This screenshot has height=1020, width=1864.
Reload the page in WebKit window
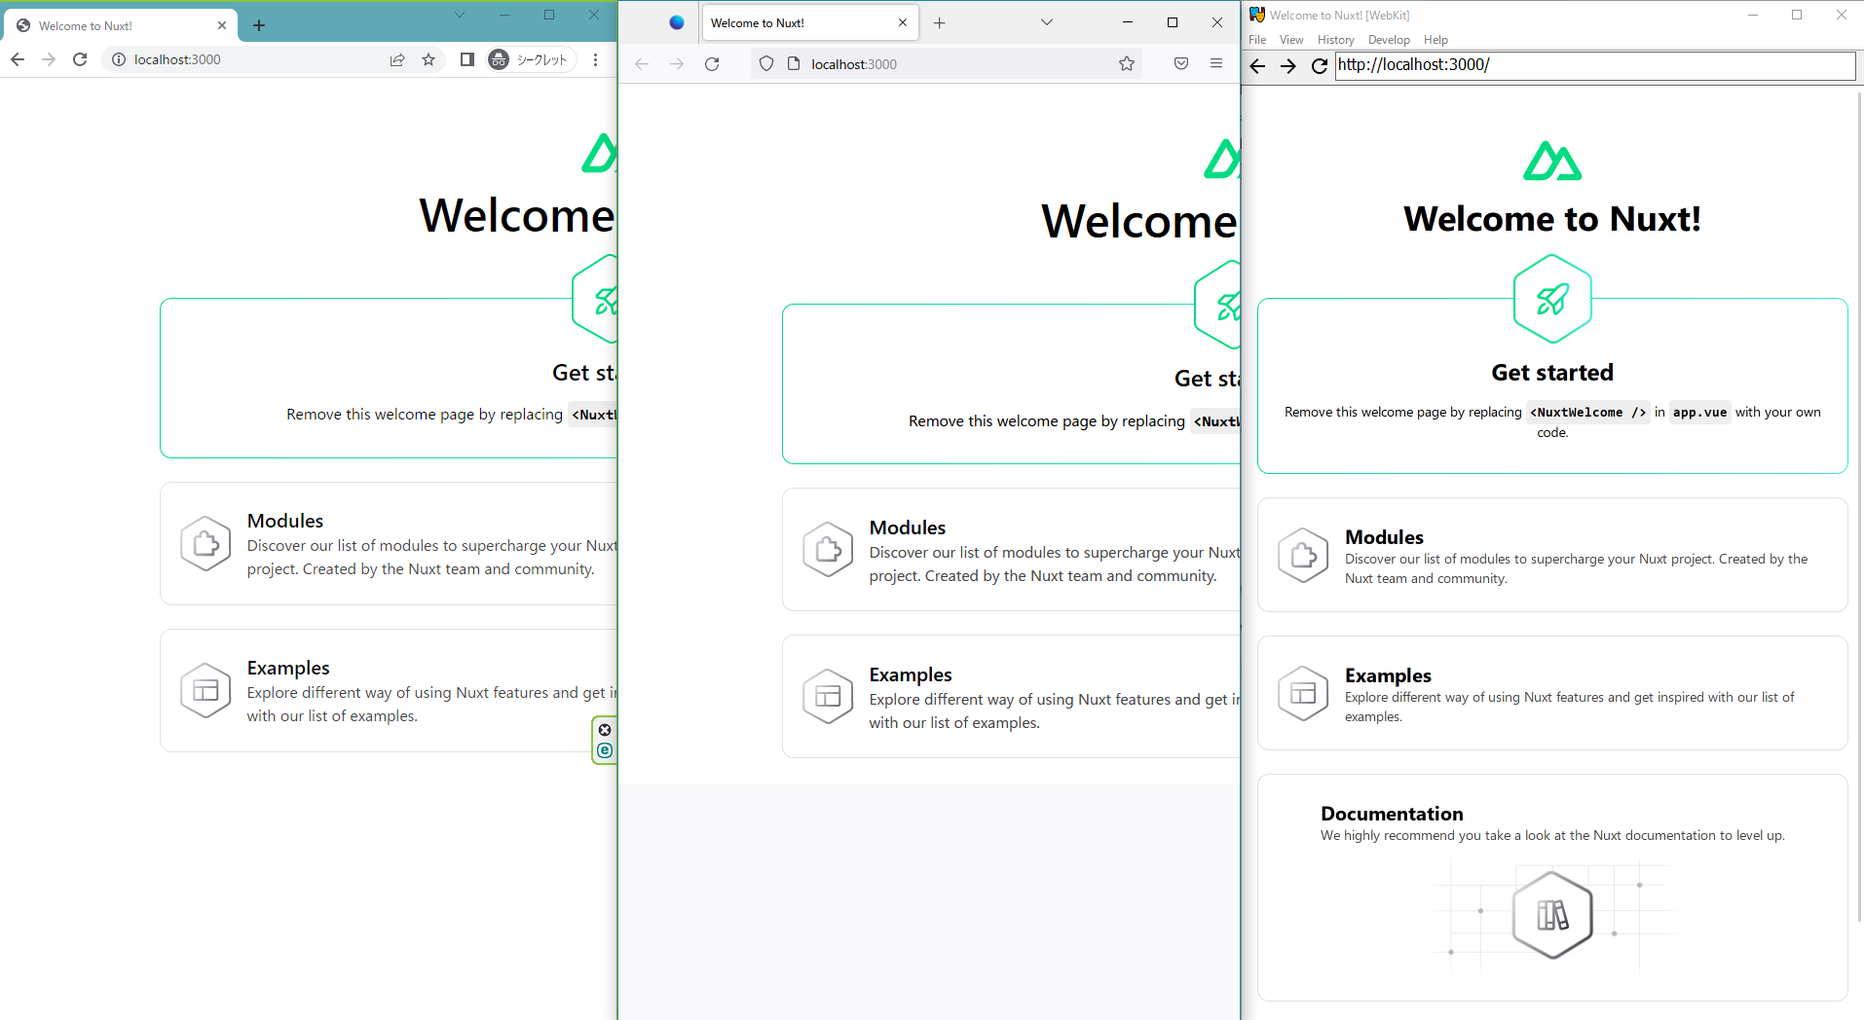(x=1320, y=66)
